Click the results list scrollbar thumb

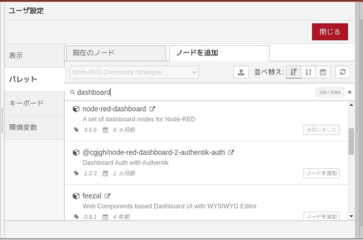point(351,141)
